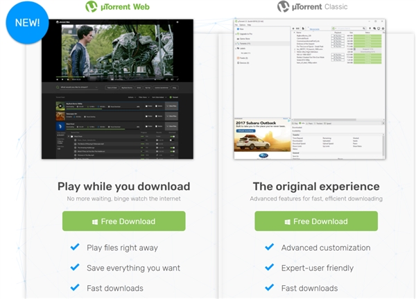Viewport: 416px width, 299px height.
Task: Click Free Download for µTorrent Classic
Action: click(316, 221)
